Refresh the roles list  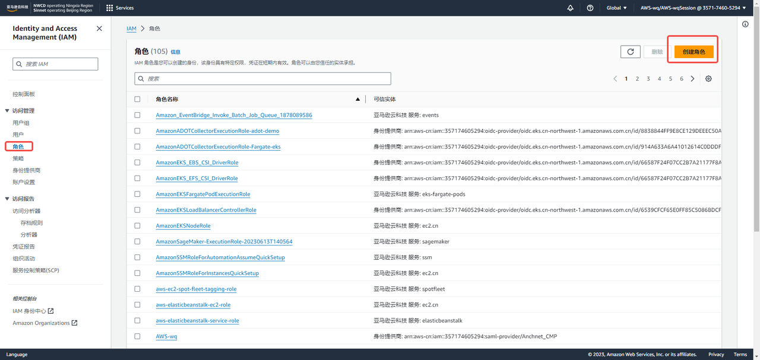(631, 52)
